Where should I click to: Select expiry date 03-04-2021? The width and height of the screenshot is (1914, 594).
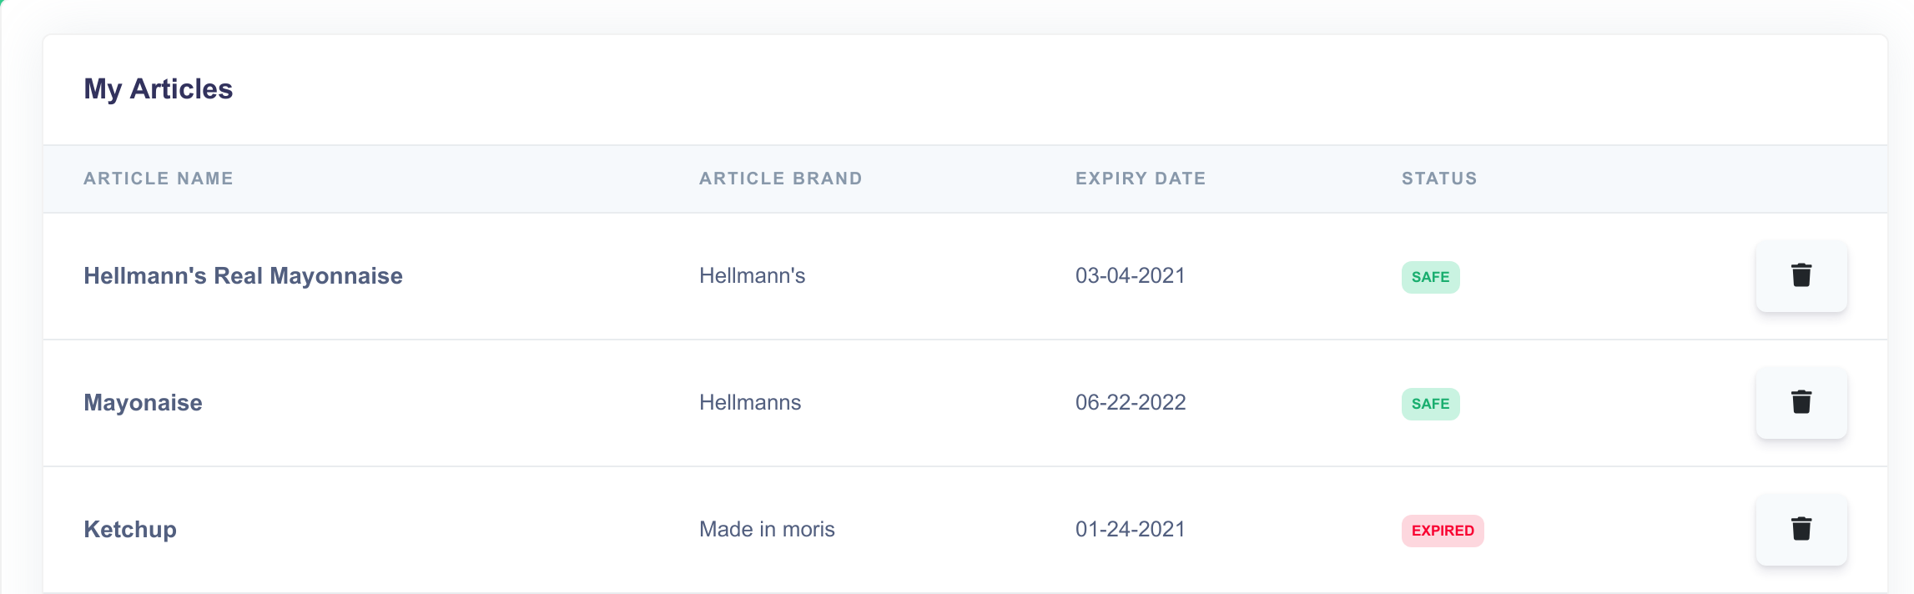[1130, 276]
